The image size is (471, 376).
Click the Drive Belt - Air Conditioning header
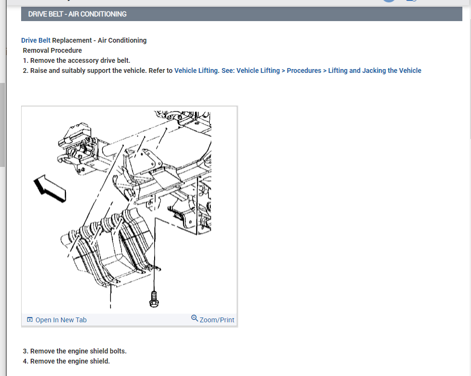click(x=242, y=14)
